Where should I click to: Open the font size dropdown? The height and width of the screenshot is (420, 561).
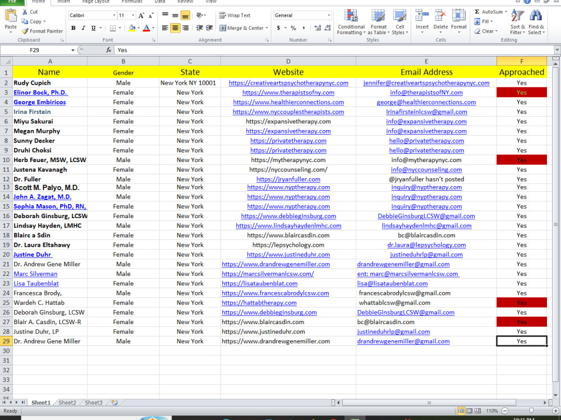point(133,15)
